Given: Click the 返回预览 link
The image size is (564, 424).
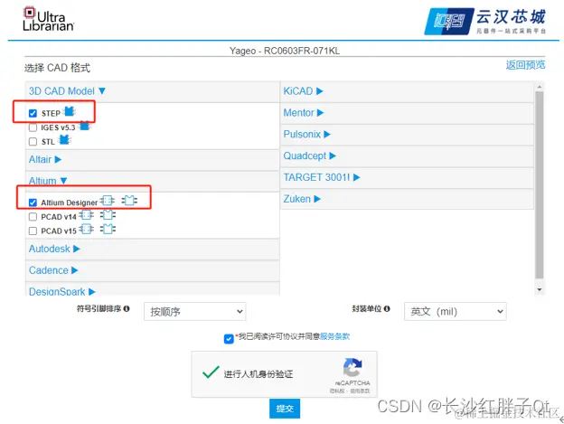Looking at the screenshot, I should 525,65.
